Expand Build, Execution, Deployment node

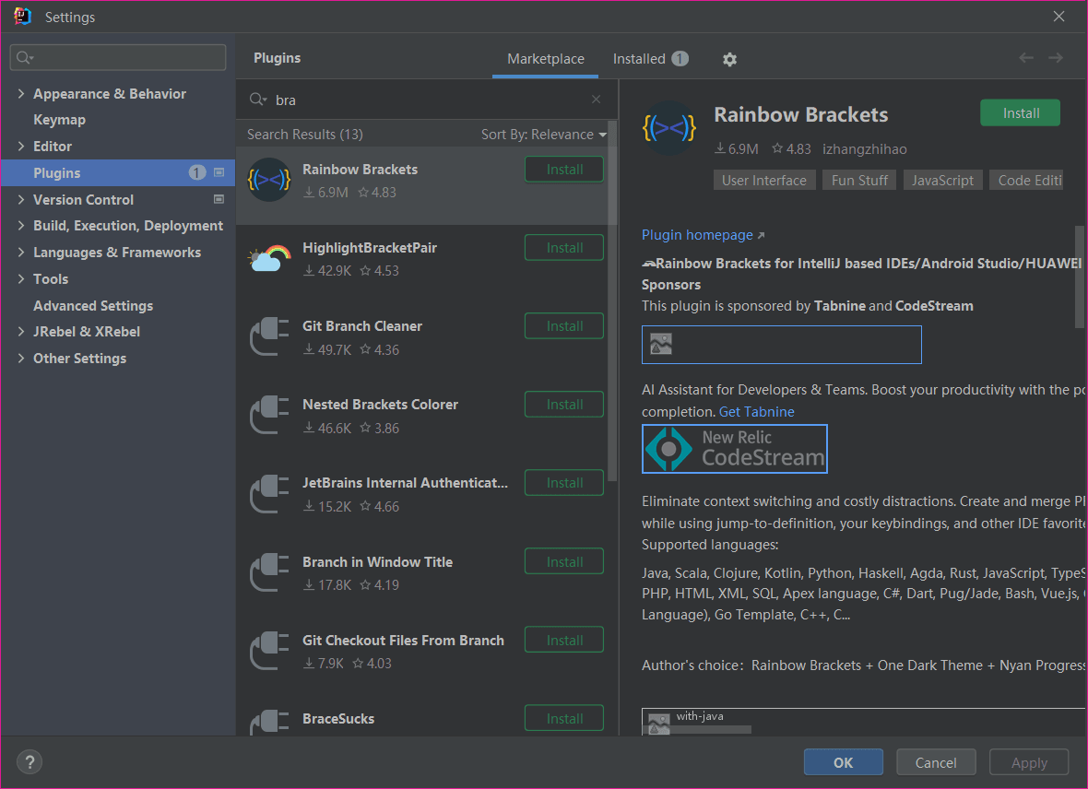tap(21, 226)
